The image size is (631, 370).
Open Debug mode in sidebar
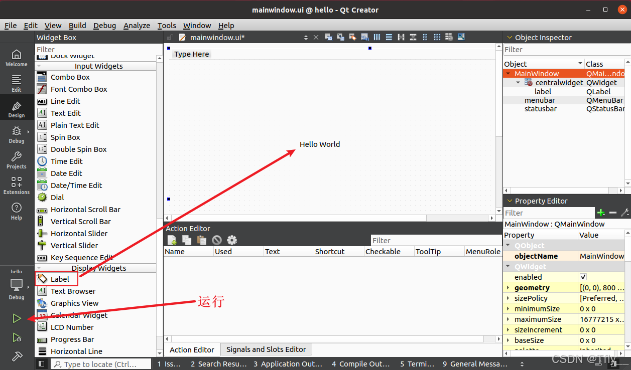click(17, 135)
